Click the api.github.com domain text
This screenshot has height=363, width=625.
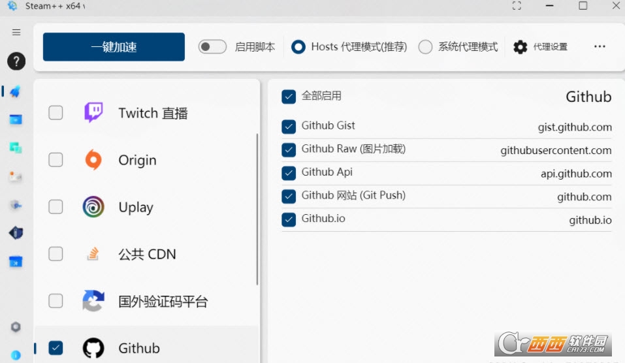click(577, 174)
